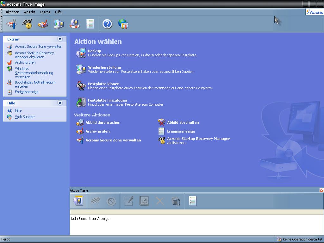Click the bootable rescue media toolbar icon
324x243 pixels.
[x=74, y=24]
